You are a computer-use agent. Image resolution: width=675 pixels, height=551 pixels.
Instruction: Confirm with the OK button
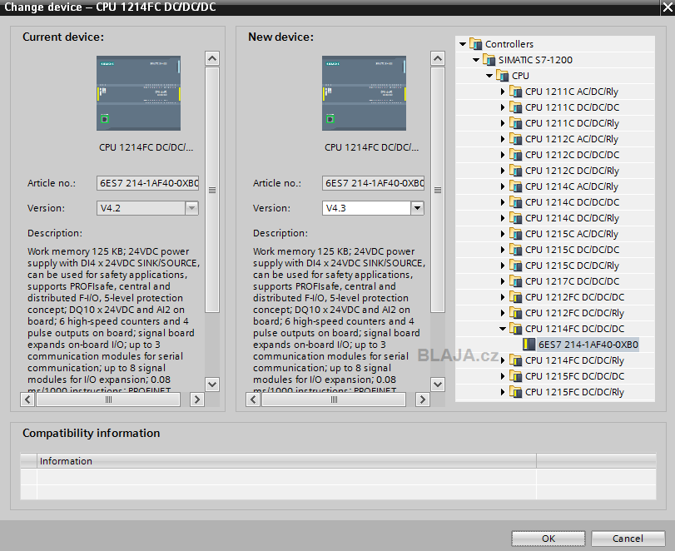click(x=548, y=539)
